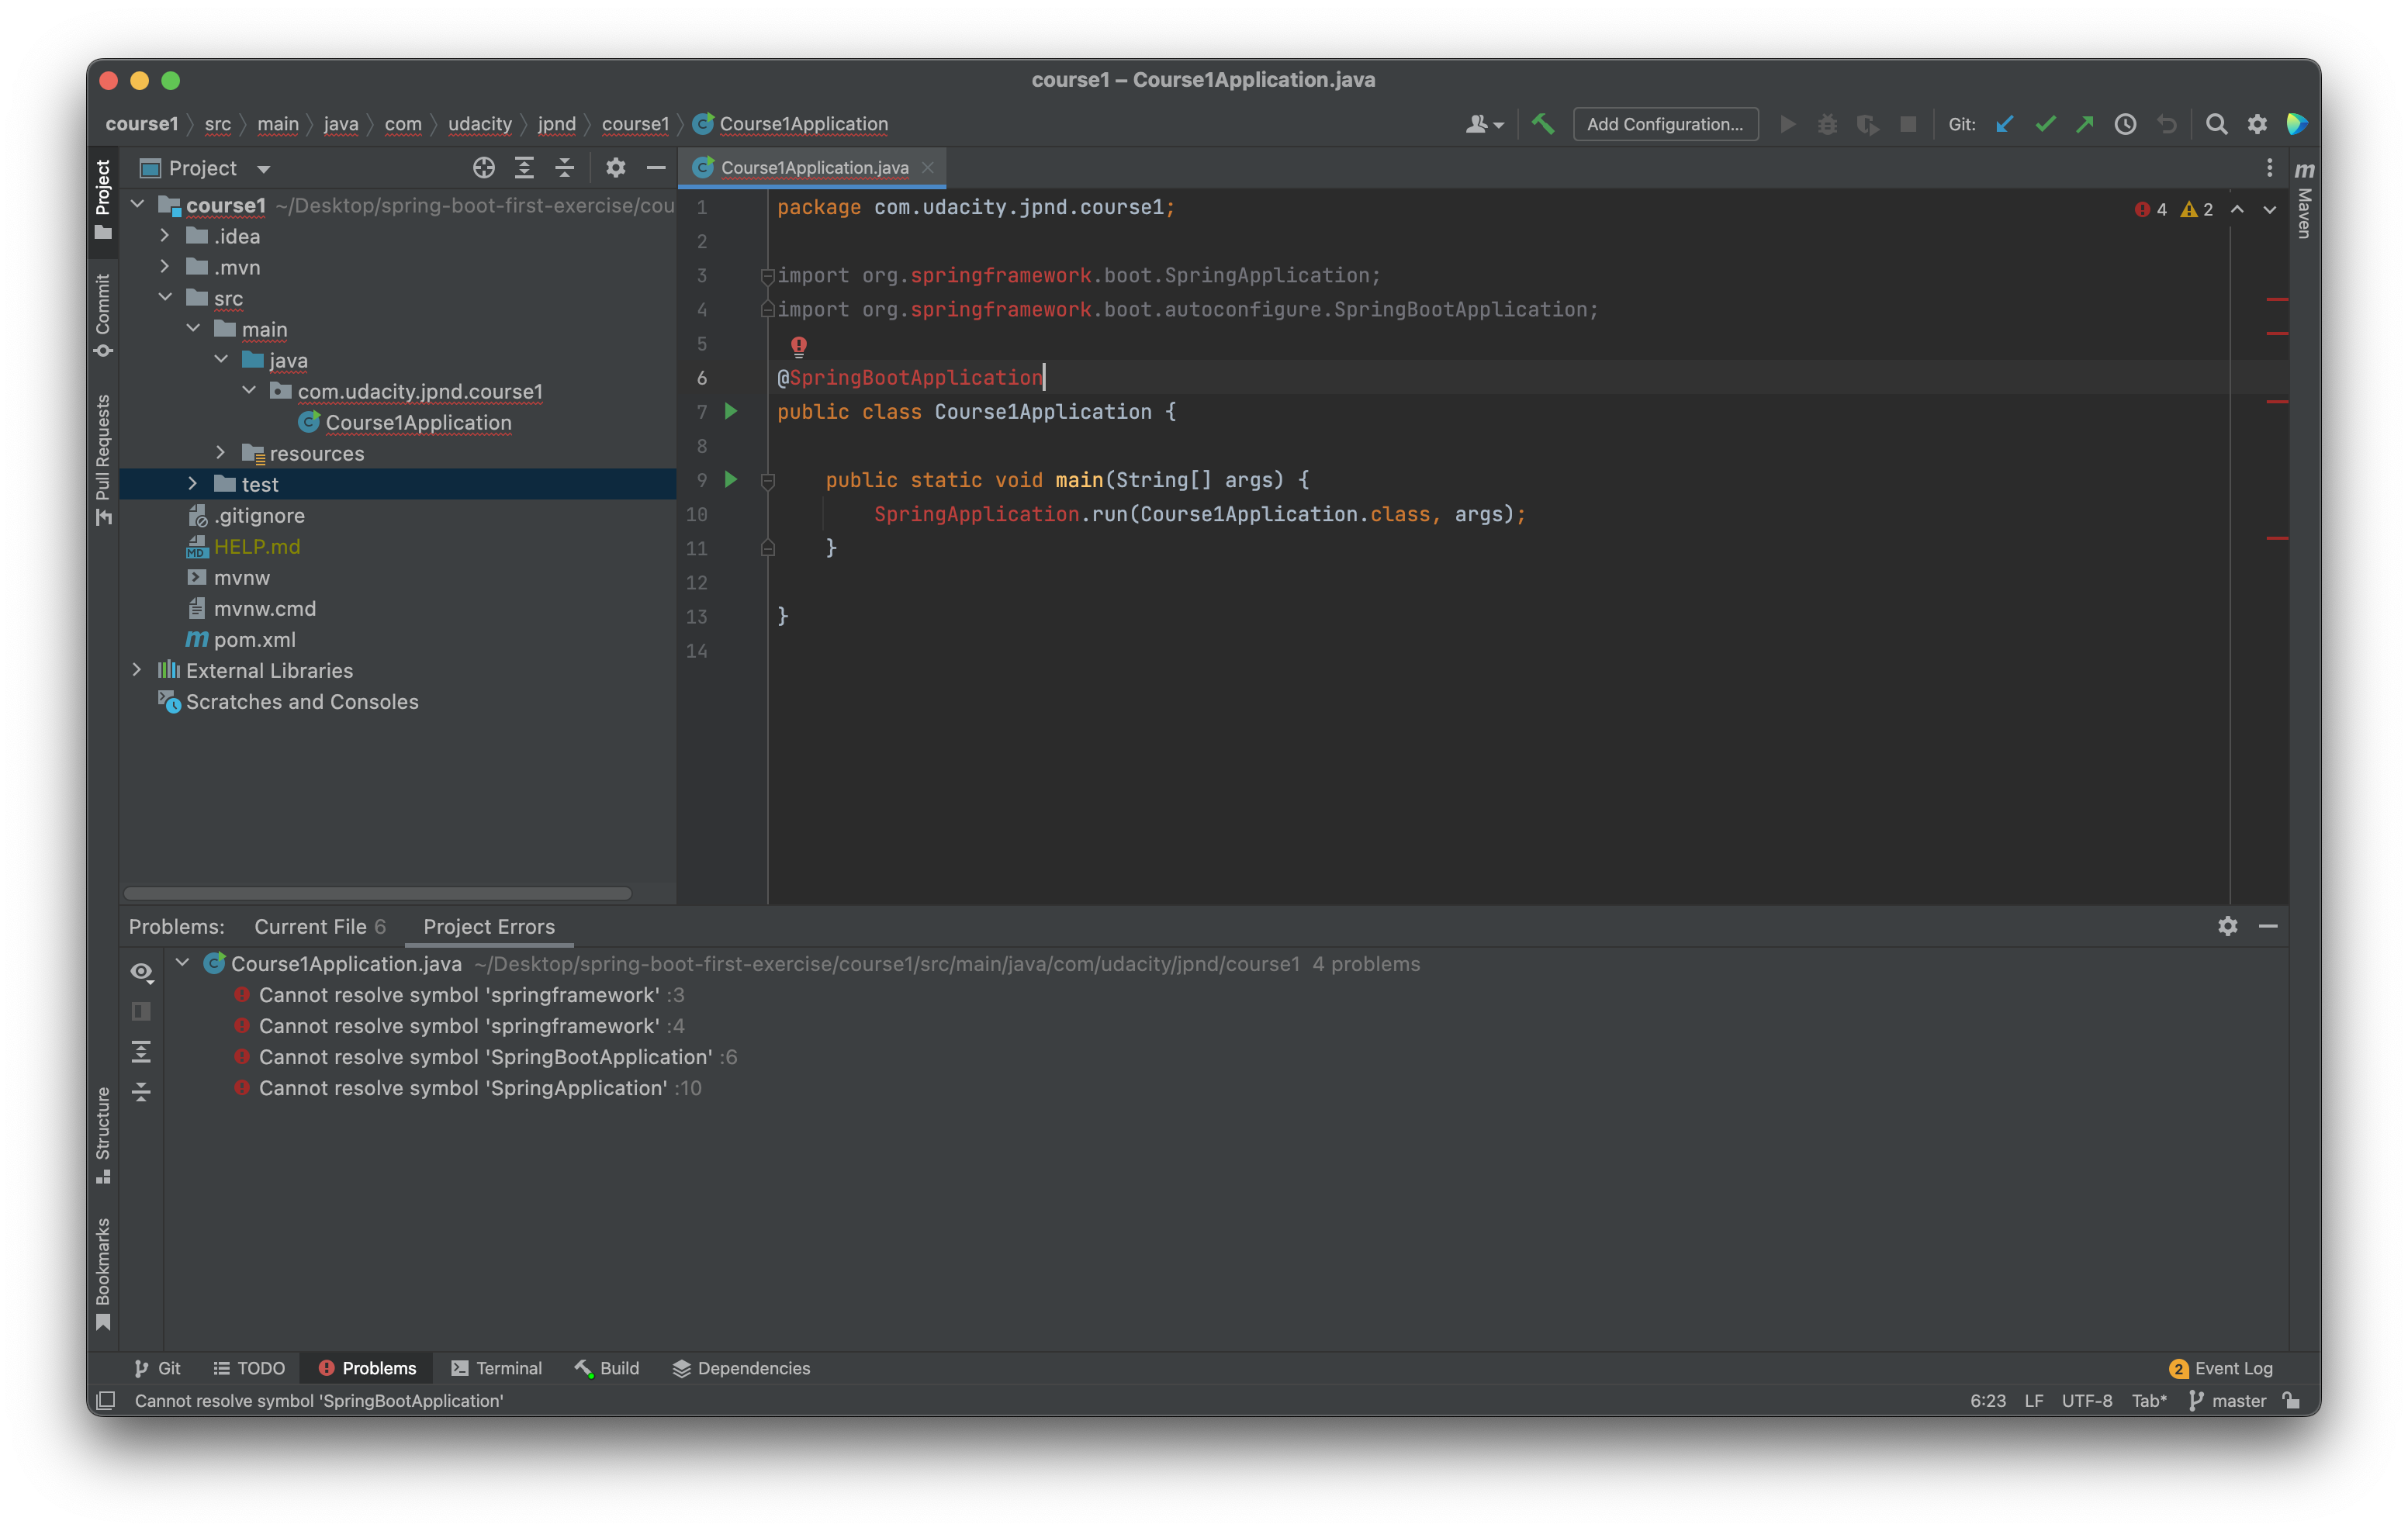Viewport: 2408px width, 1531px height.
Task: Click the Add Configuration button
Action: (1665, 124)
